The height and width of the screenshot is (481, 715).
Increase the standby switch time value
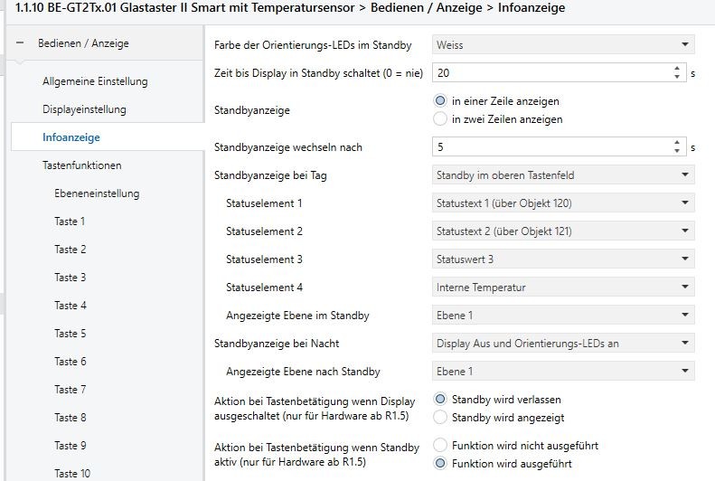(677, 69)
